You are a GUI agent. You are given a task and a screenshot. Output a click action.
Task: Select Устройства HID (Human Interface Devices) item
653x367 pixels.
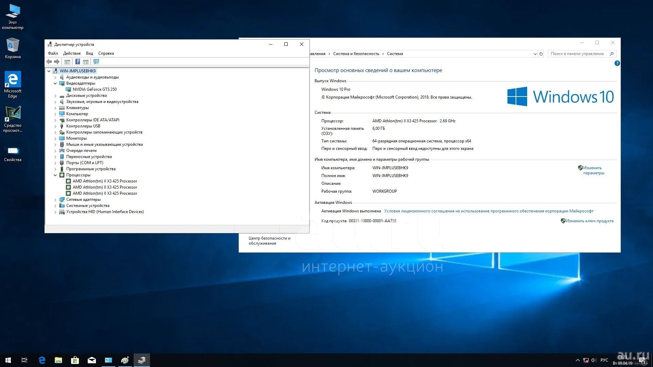[x=105, y=212]
